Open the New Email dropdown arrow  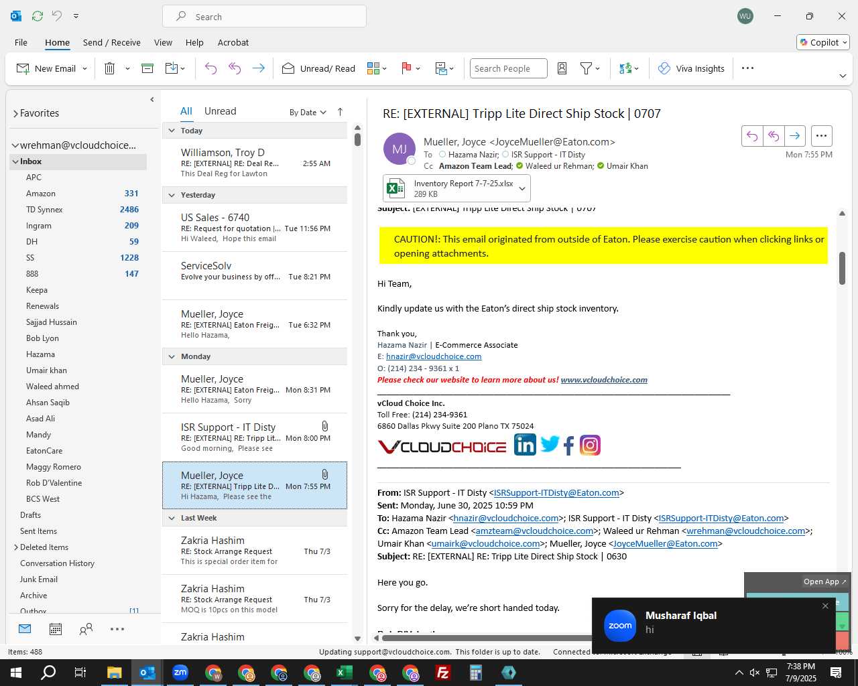tap(84, 68)
